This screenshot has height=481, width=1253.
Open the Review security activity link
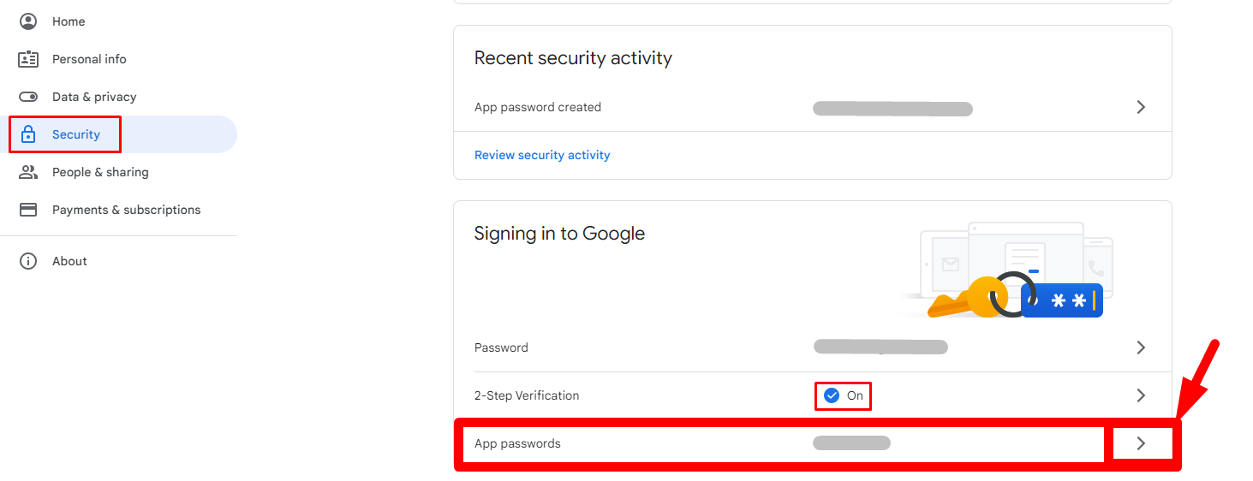[x=542, y=155]
